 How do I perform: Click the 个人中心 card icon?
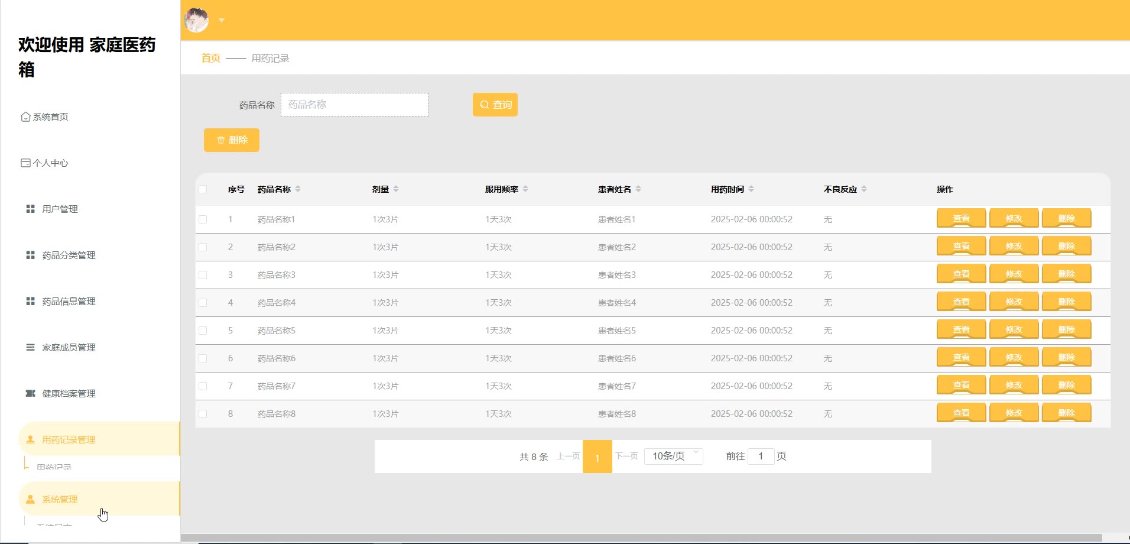[25, 163]
